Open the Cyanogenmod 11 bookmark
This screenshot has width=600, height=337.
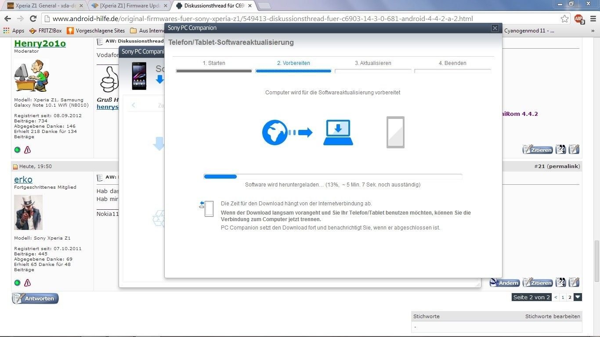click(529, 31)
